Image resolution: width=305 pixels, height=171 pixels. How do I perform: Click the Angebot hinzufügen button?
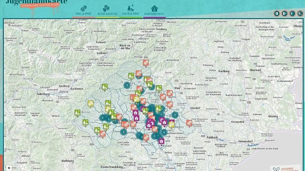coord(286,168)
